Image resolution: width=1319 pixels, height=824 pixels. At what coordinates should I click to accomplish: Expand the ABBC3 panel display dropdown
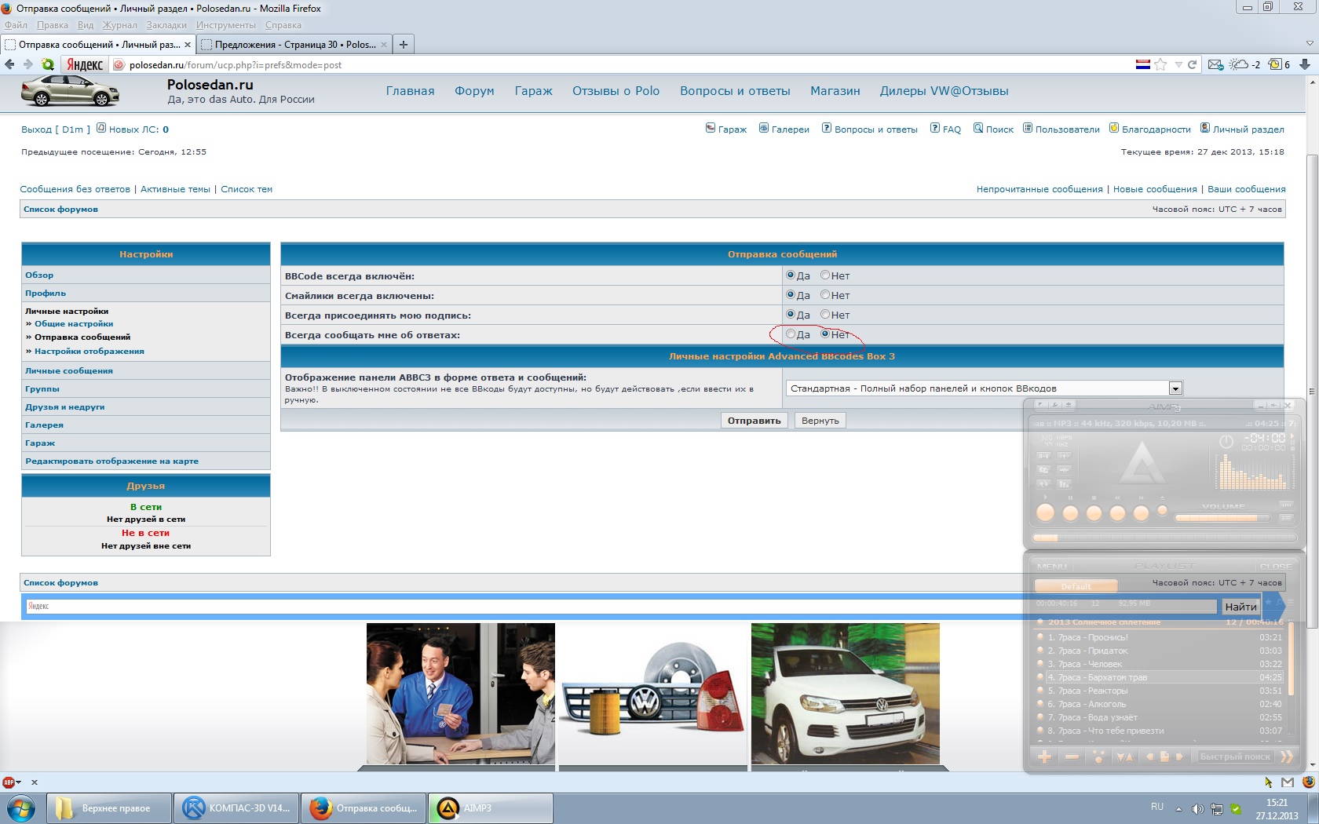click(1175, 388)
